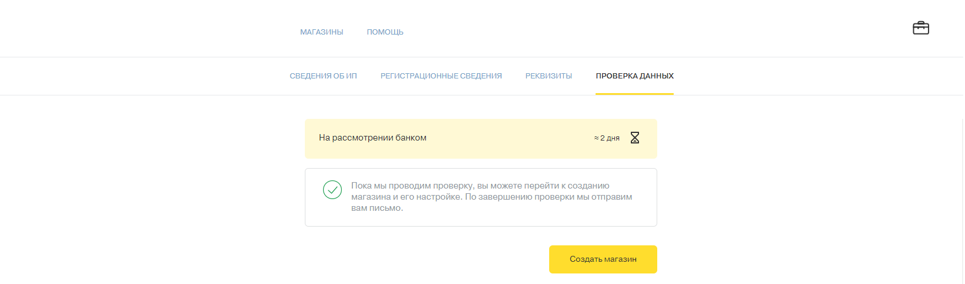Open the МАГАЗИНЫ menu item
Screen dimensions: 965x284
click(x=321, y=32)
